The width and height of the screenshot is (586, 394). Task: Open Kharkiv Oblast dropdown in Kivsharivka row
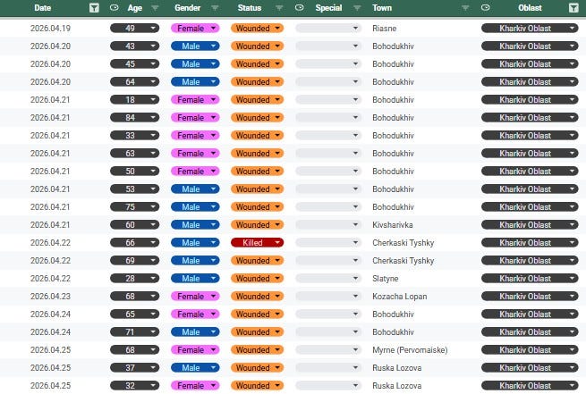530,224
